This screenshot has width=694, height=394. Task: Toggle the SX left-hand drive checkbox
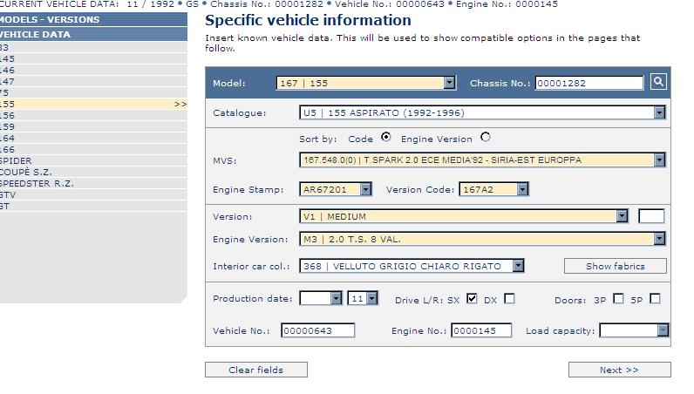pos(472,299)
